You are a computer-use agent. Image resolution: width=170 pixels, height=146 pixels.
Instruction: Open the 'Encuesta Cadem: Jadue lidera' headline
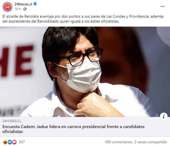(x=73, y=129)
